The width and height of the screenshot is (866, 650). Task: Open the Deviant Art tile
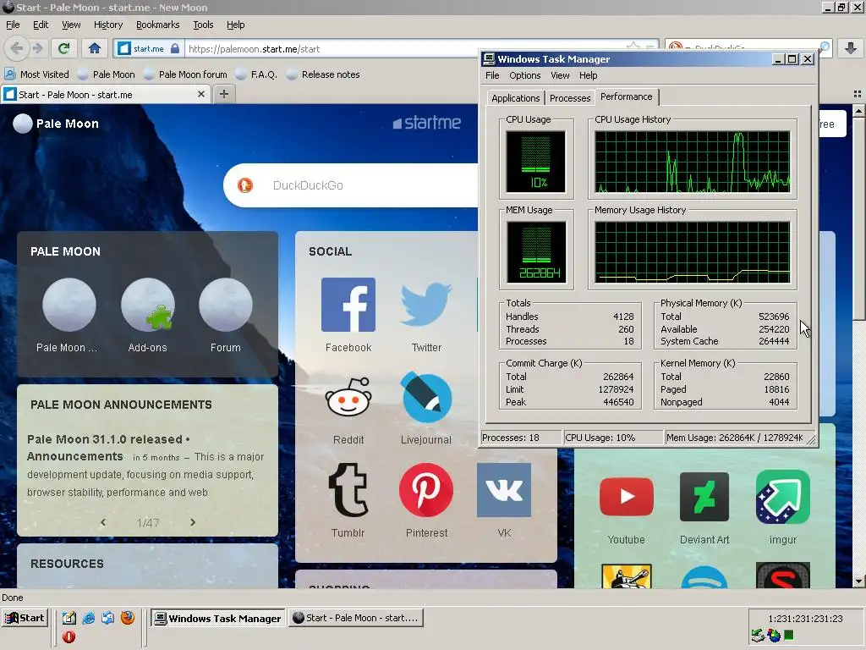[x=704, y=496]
